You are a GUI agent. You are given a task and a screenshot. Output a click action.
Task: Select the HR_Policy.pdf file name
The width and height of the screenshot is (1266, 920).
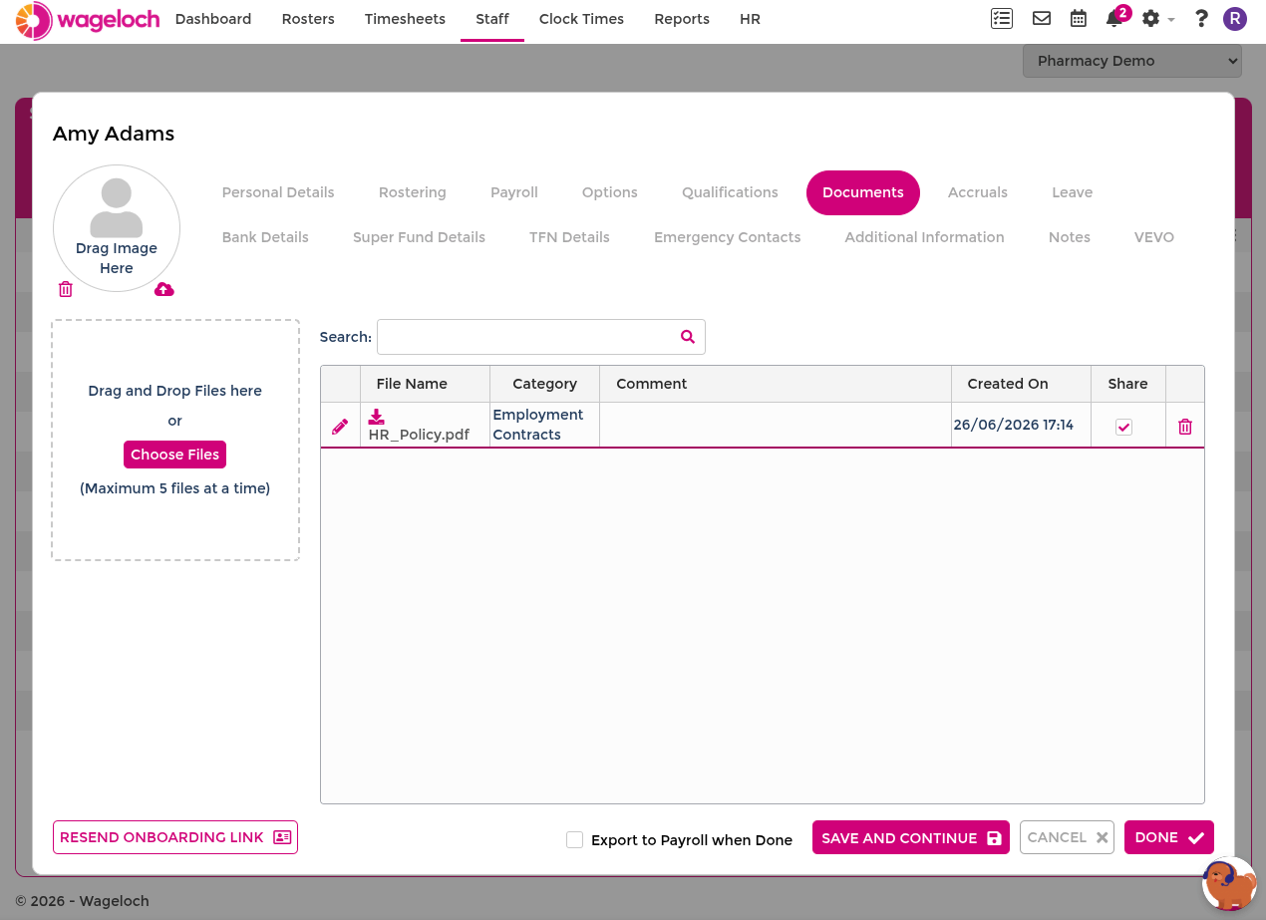point(419,435)
